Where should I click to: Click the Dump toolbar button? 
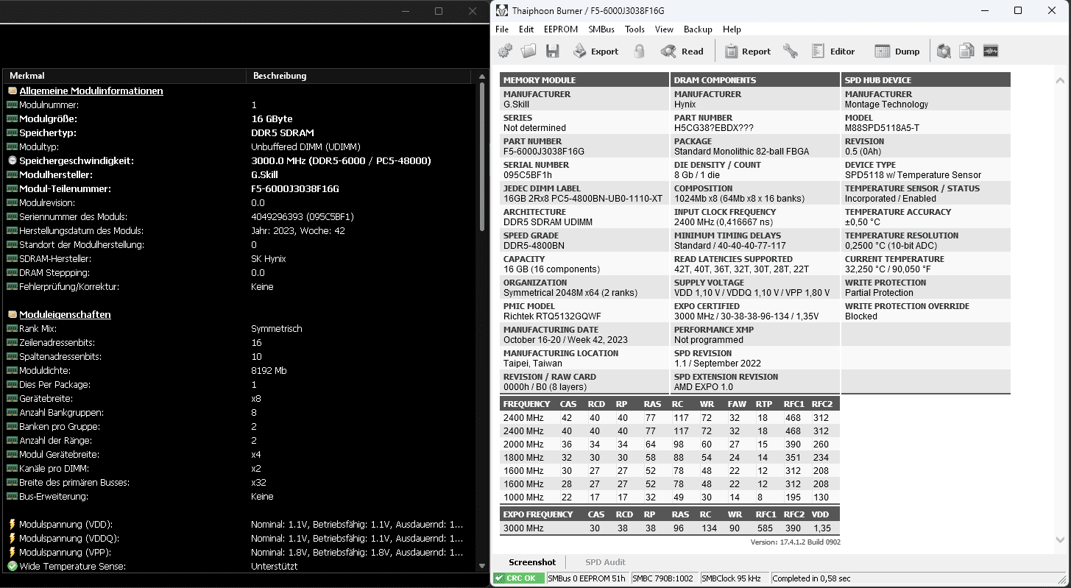(897, 51)
